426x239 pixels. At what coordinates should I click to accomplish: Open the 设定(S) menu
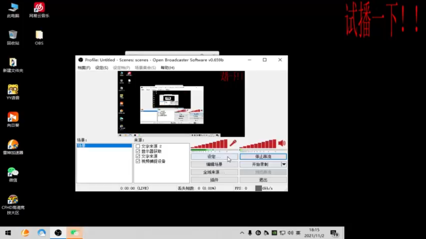[x=102, y=68]
